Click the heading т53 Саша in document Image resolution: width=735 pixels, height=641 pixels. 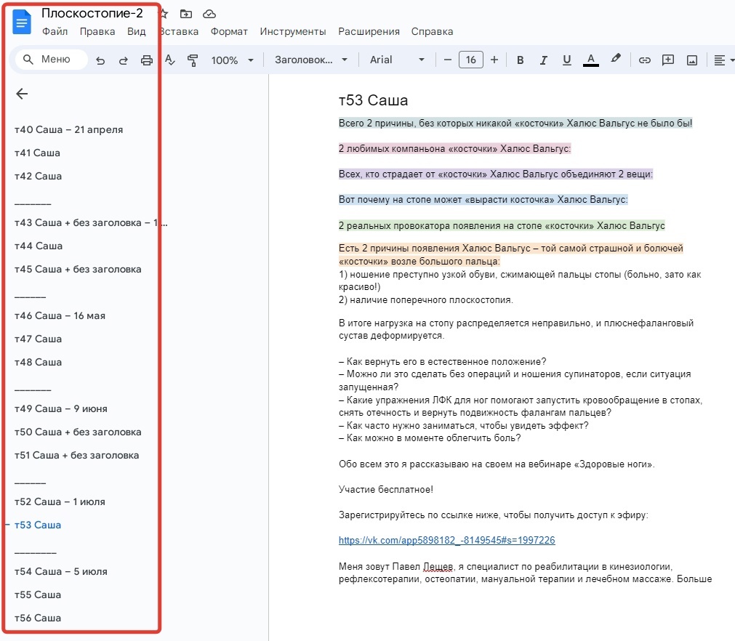pos(373,100)
